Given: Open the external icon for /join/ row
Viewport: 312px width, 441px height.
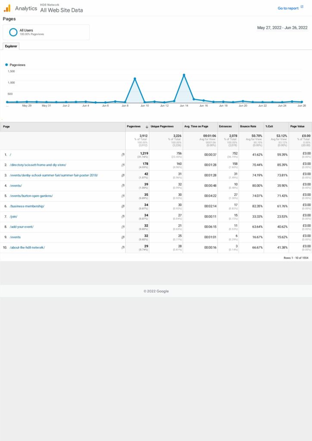Looking at the screenshot, I should (123, 217).
